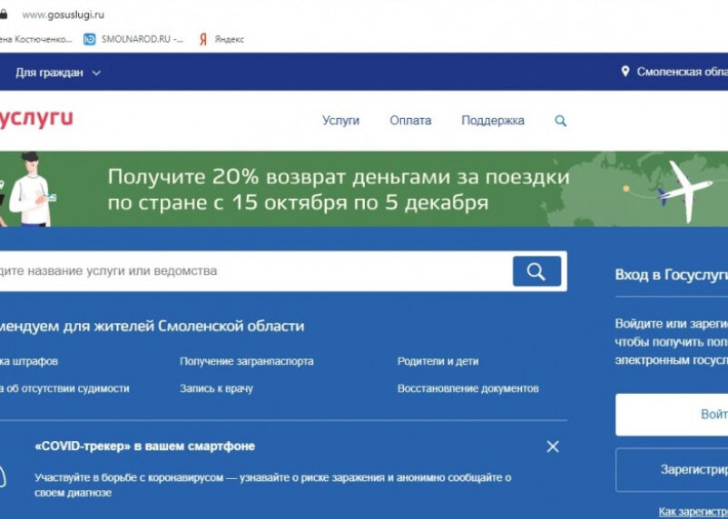Click the magnifier icon in the header navigation

[560, 122]
